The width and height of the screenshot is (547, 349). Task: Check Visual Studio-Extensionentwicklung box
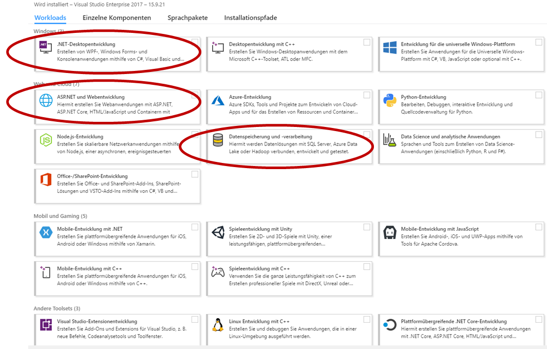tap(195, 319)
